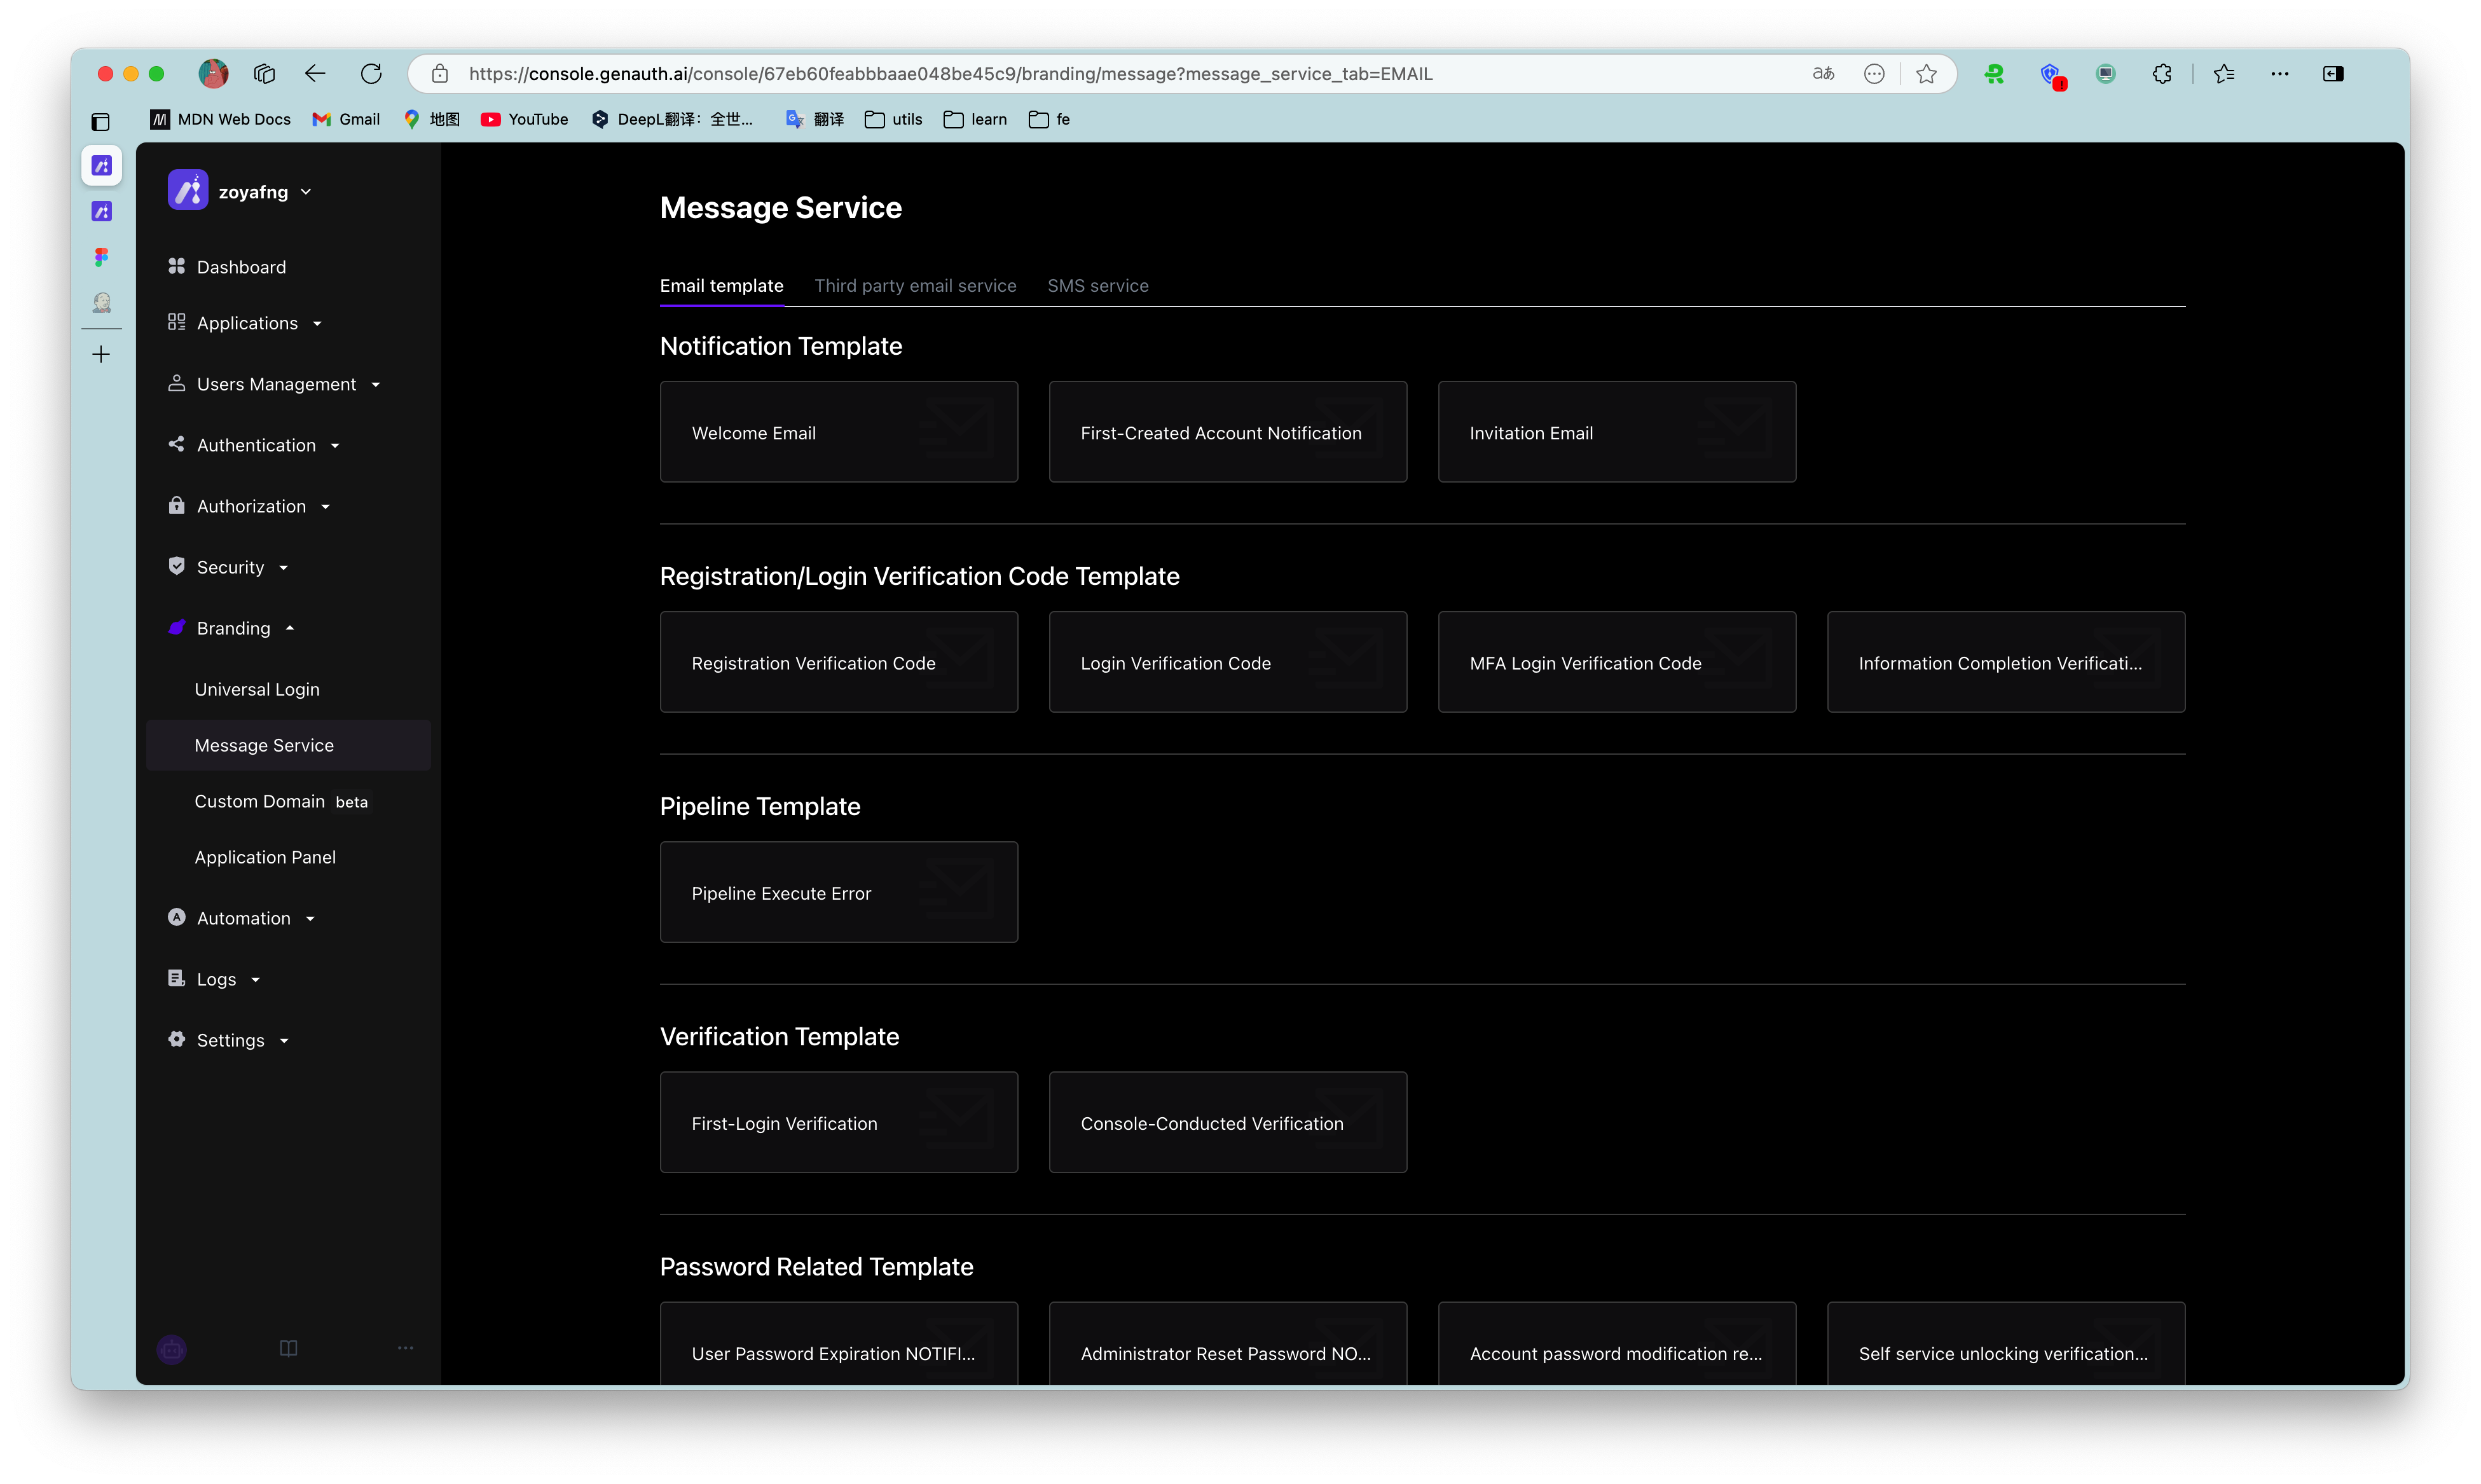The height and width of the screenshot is (1484, 2481).
Task: Open the Figma tab in vertical sidebar
Action: [x=101, y=257]
